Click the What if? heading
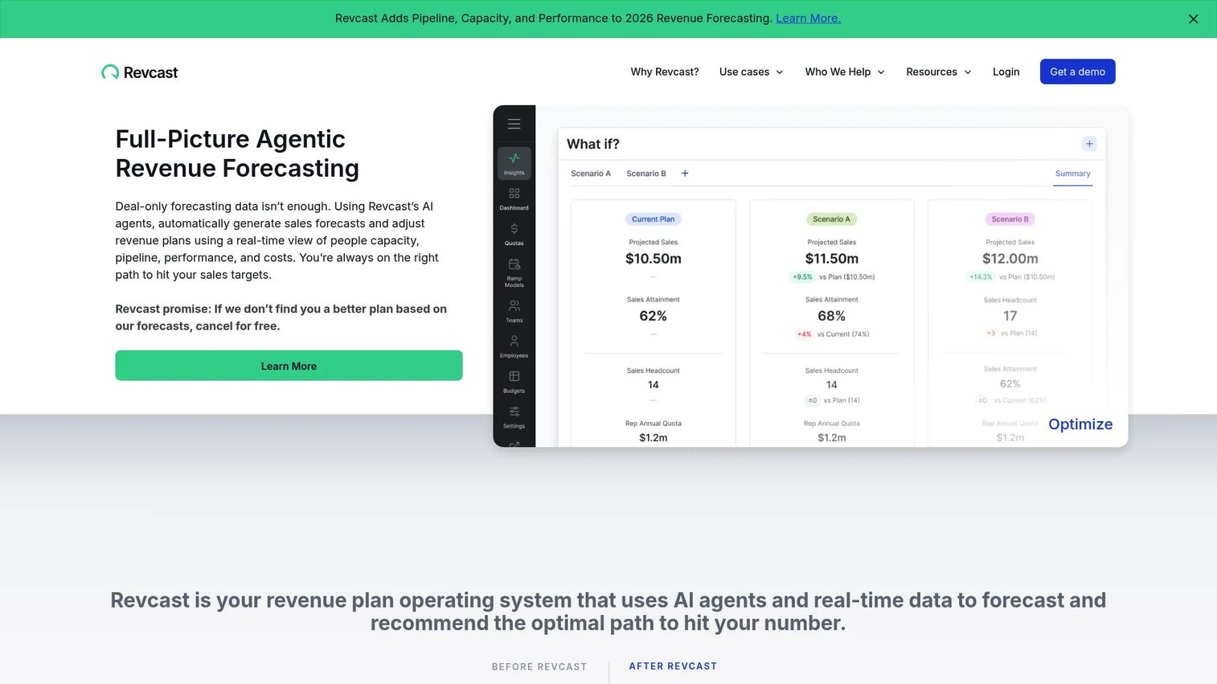The width and height of the screenshot is (1217, 684). [x=593, y=144]
